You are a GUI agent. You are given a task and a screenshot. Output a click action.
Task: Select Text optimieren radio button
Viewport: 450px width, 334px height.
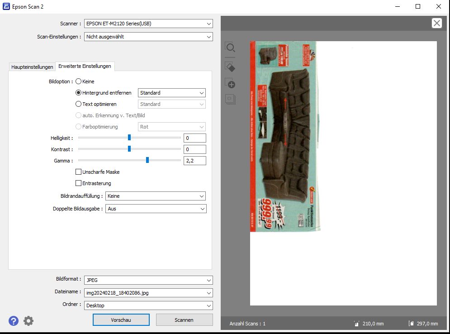(x=78, y=104)
